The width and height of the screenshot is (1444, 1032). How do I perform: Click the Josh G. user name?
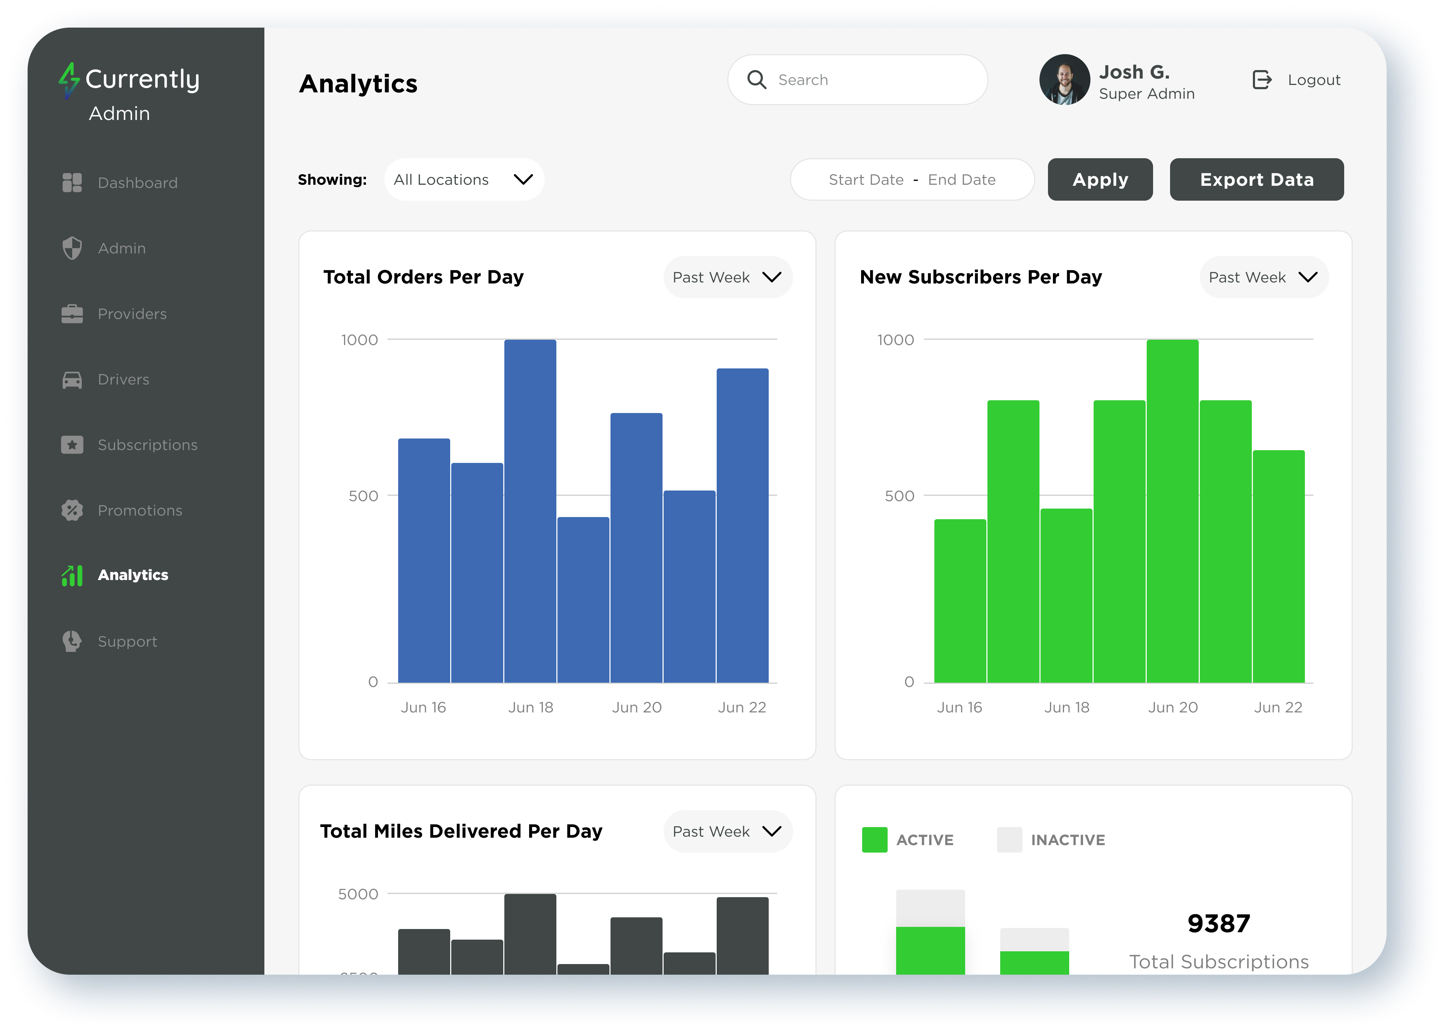pyautogui.click(x=1134, y=72)
